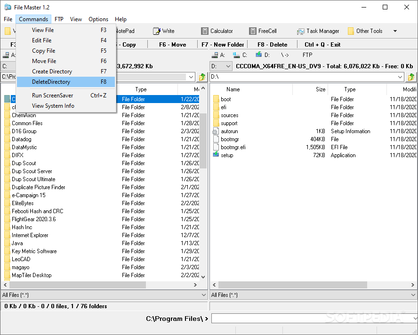The width and height of the screenshot is (418, 335).
Task: Click the right panel Name column header
Action: 251,89
